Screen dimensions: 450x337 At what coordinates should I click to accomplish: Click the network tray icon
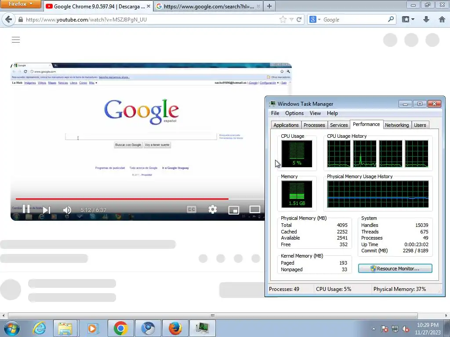[395, 329]
